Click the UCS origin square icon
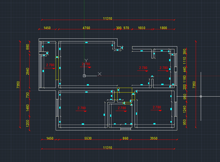This screenshot has height=162, width=220. (x=84, y=76)
